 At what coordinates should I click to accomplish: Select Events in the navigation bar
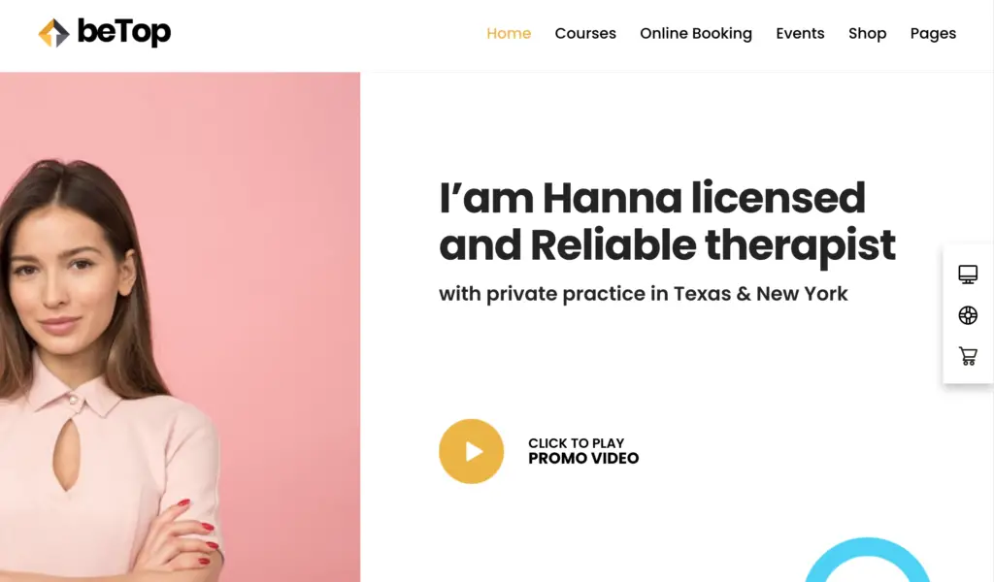(800, 33)
